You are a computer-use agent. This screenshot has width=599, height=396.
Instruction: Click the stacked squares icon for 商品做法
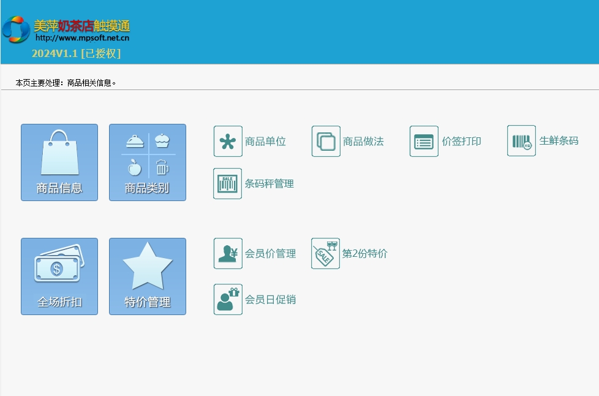coord(326,142)
